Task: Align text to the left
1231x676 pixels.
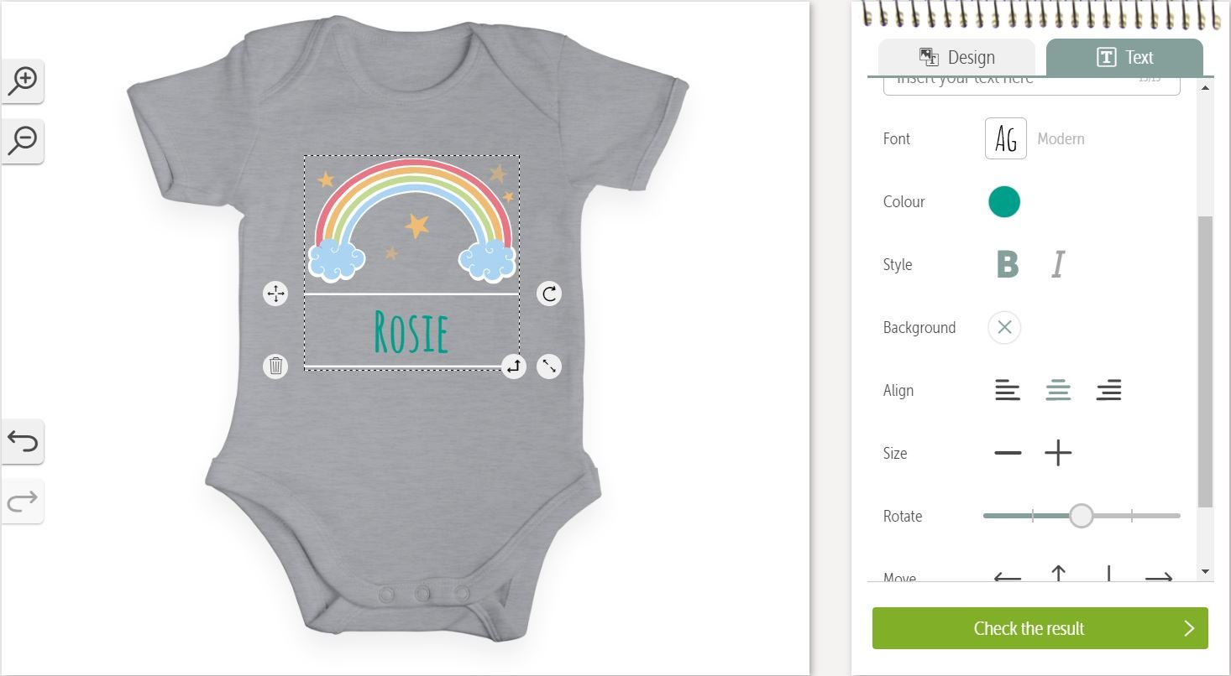Action: point(1008,390)
